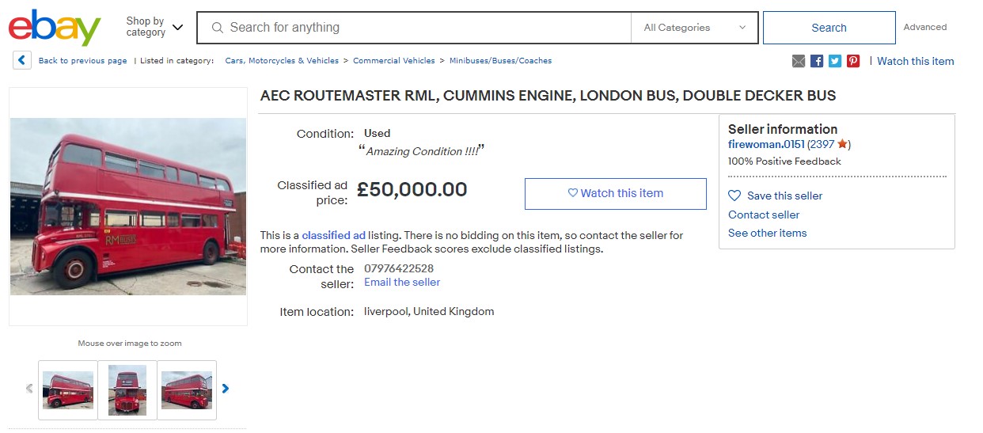Share listing on Pinterest icon
Viewport: 983px width, 433px height.
pyautogui.click(x=853, y=61)
